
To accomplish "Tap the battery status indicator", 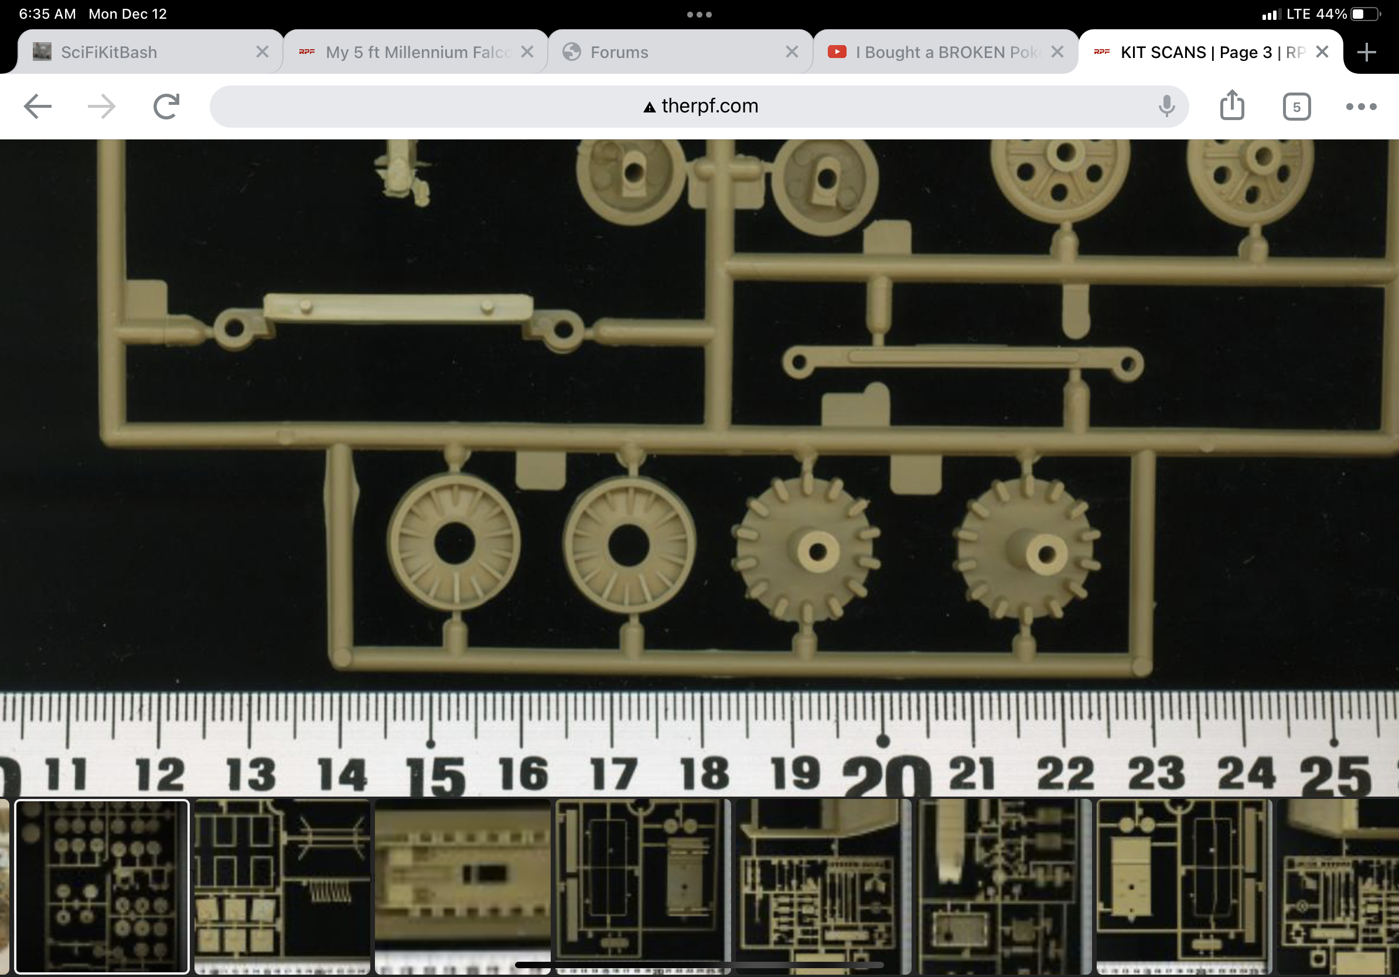I will (x=1365, y=14).
